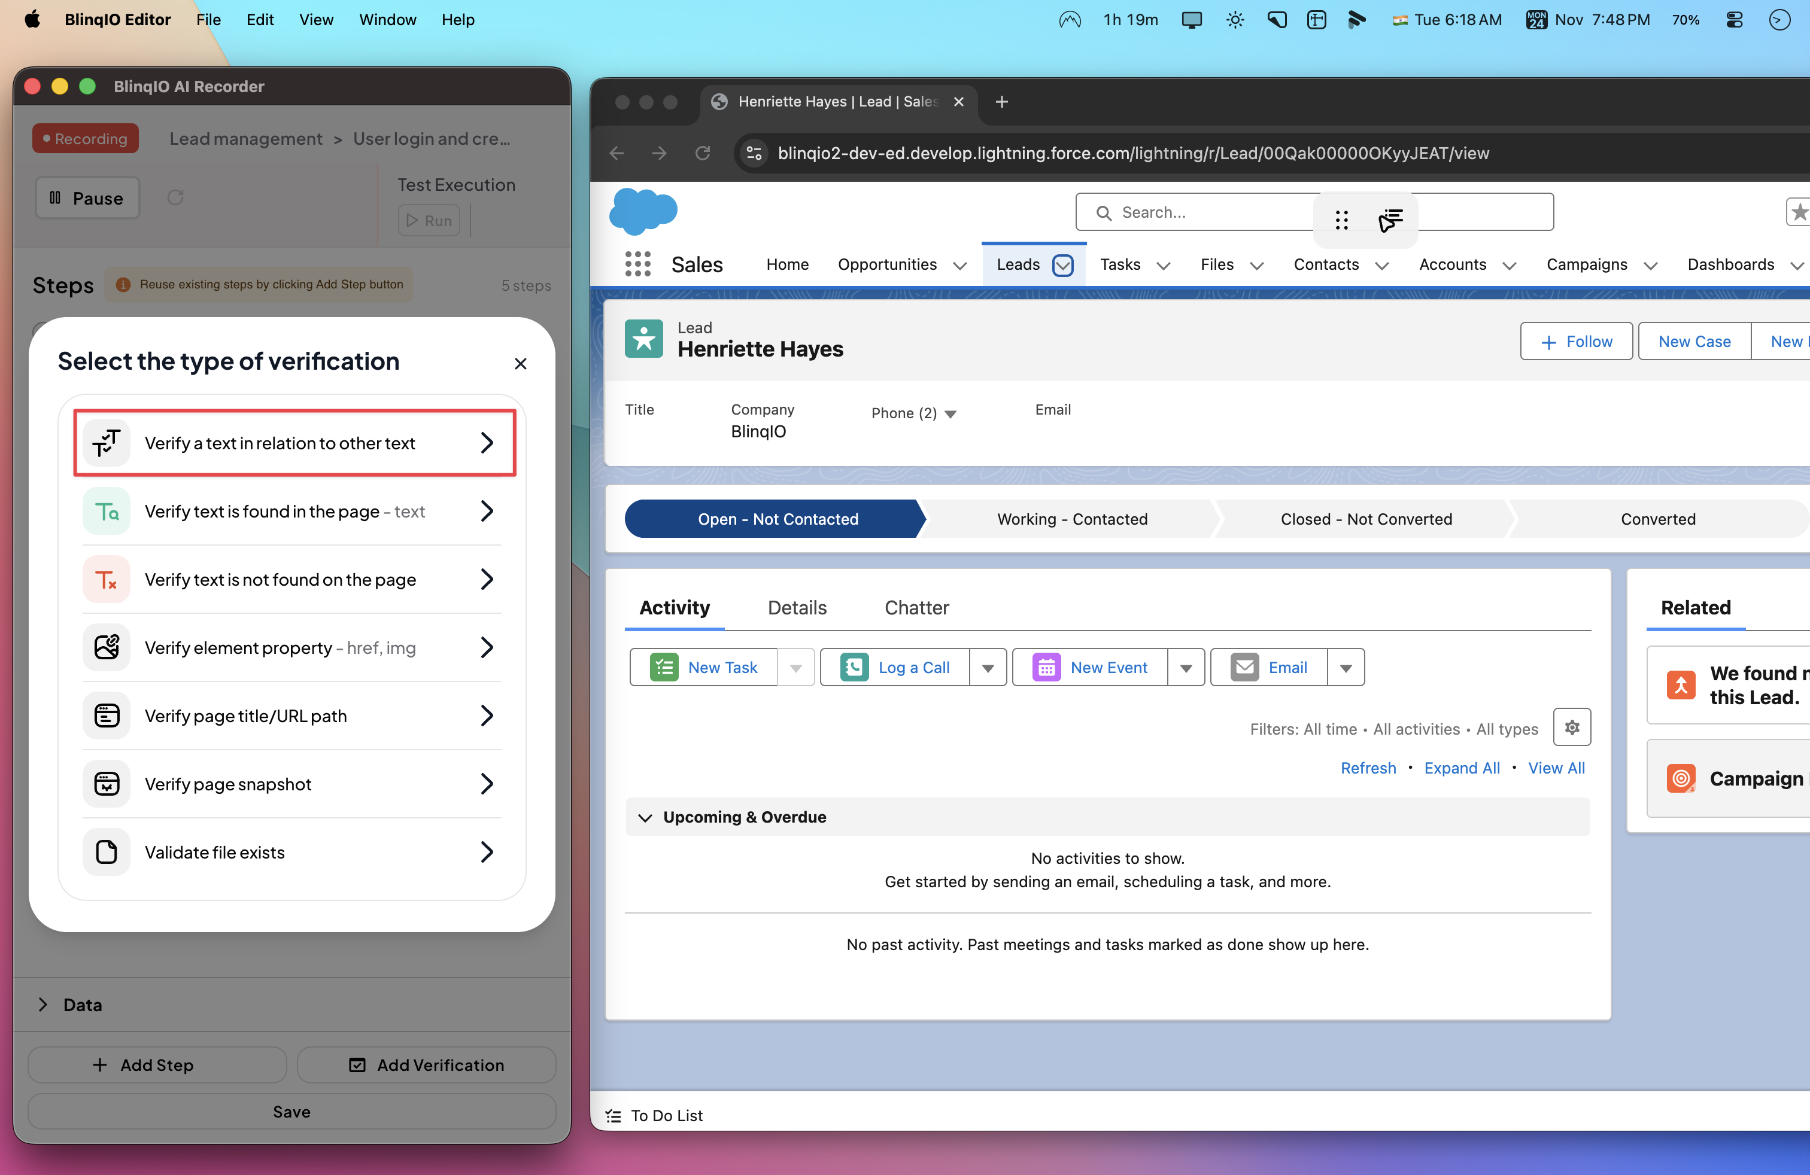Click the Verify element property icon
Screen dimensions: 1810x1175
tap(107, 647)
